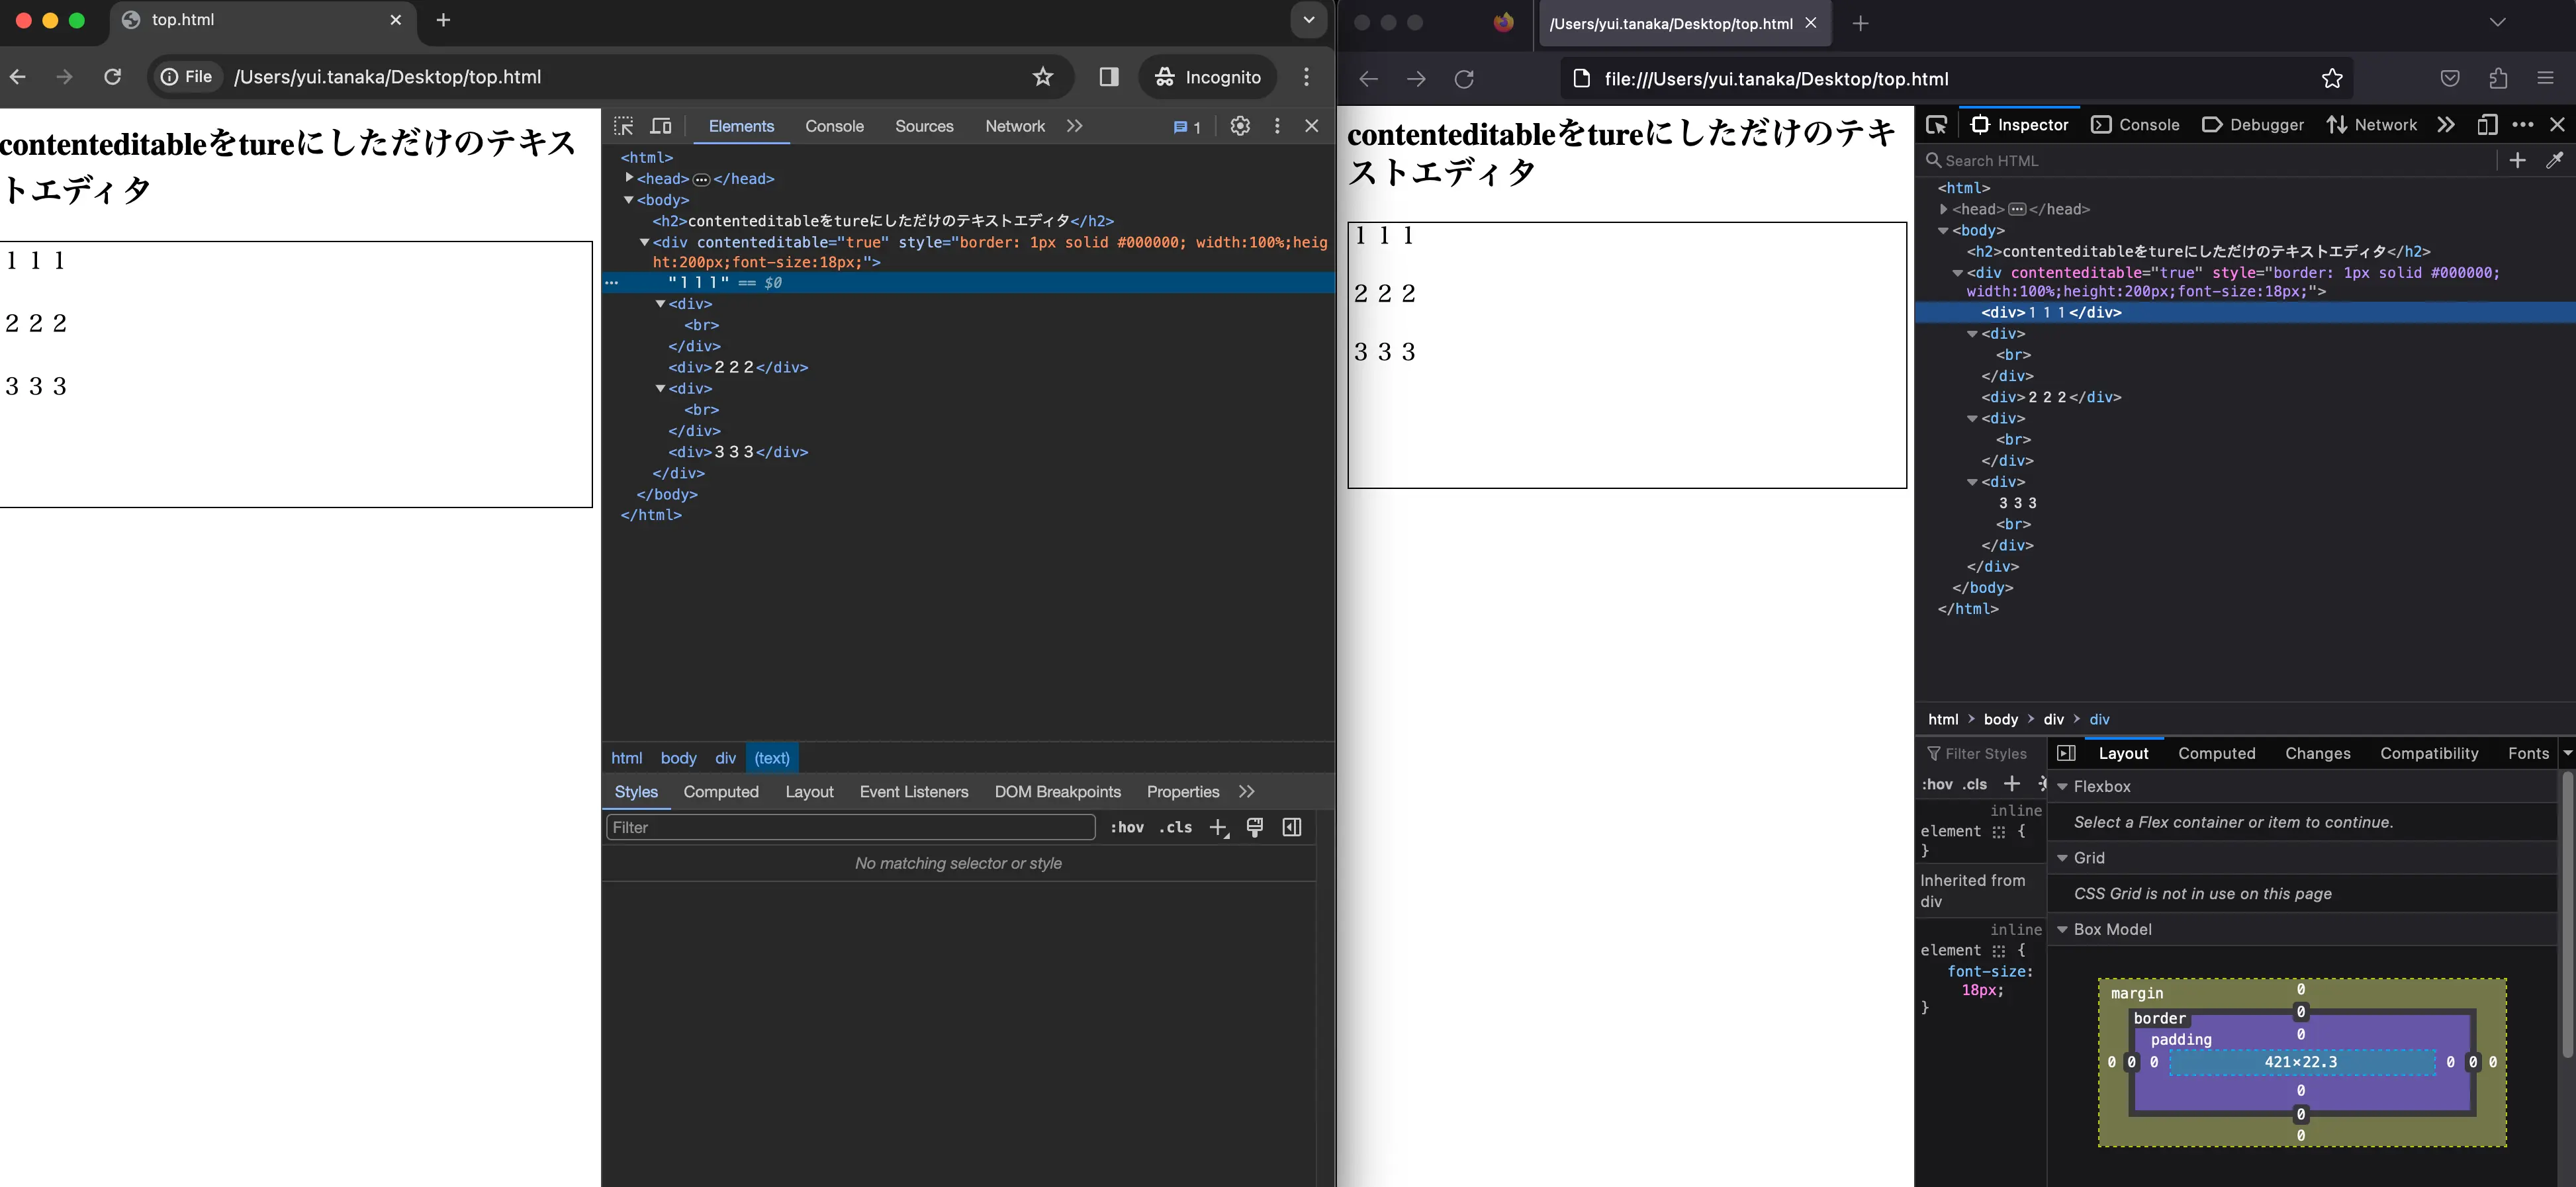
Task: Add a new style rule with the plus icon
Action: [1218, 827]
